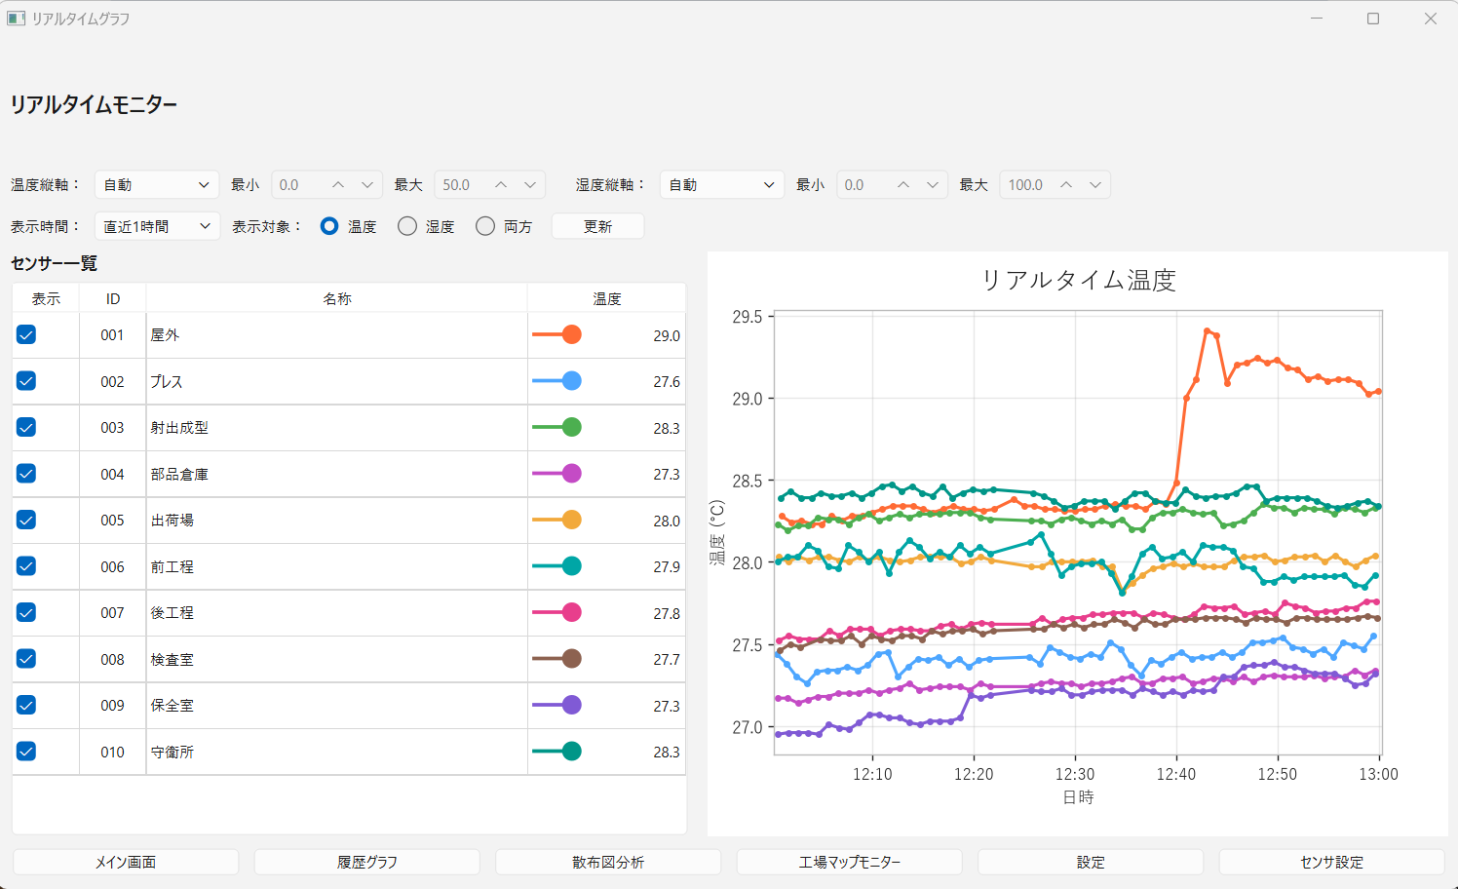Open the 設定 screen

(x=1091, y=862)
